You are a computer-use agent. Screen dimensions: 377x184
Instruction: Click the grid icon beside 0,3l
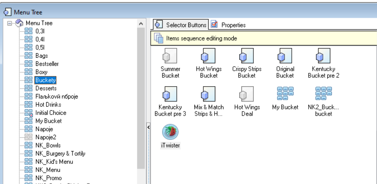[x=29, y=31]
